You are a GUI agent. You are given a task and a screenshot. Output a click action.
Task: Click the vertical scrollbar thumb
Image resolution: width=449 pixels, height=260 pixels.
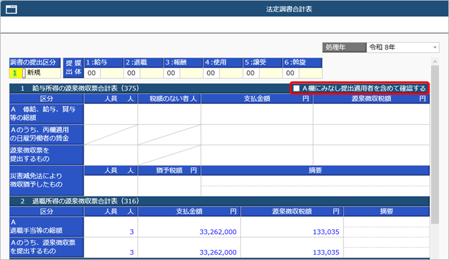(x=435, y=145)
